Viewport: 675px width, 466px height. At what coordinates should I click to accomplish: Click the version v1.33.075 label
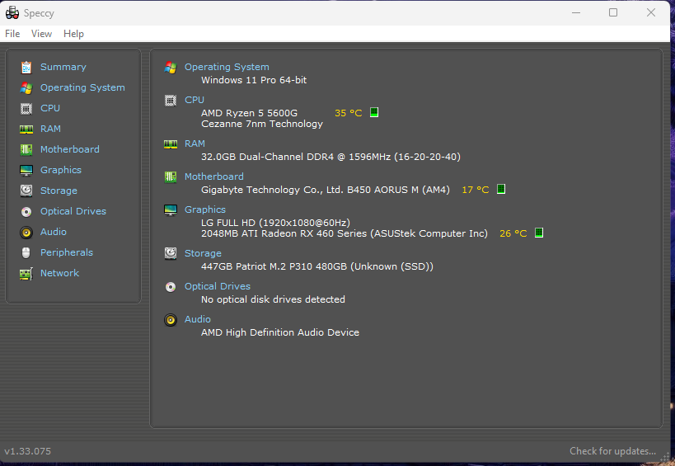coord(27,451)
